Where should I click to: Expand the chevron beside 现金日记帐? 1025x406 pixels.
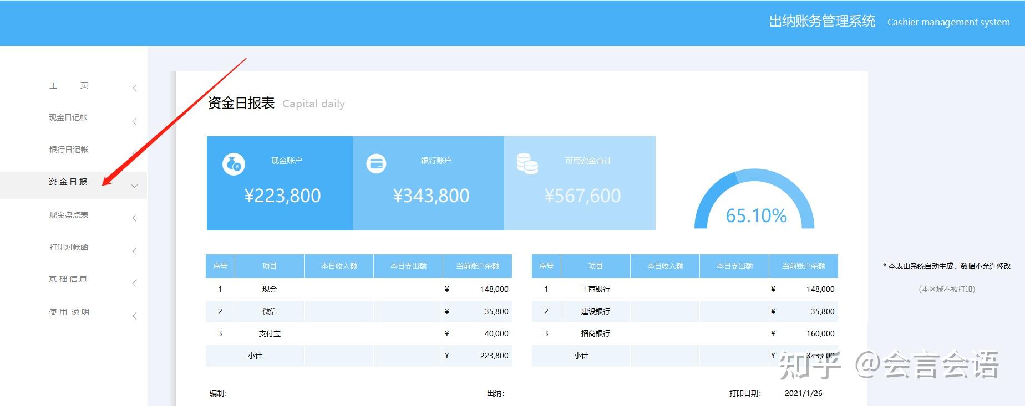[135, 121]
